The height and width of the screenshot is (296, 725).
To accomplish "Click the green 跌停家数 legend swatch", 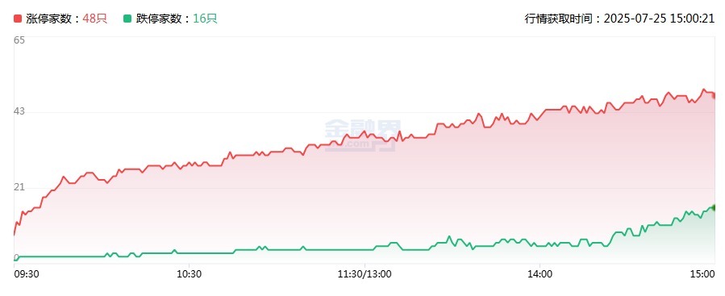I will tap(127, 19).
